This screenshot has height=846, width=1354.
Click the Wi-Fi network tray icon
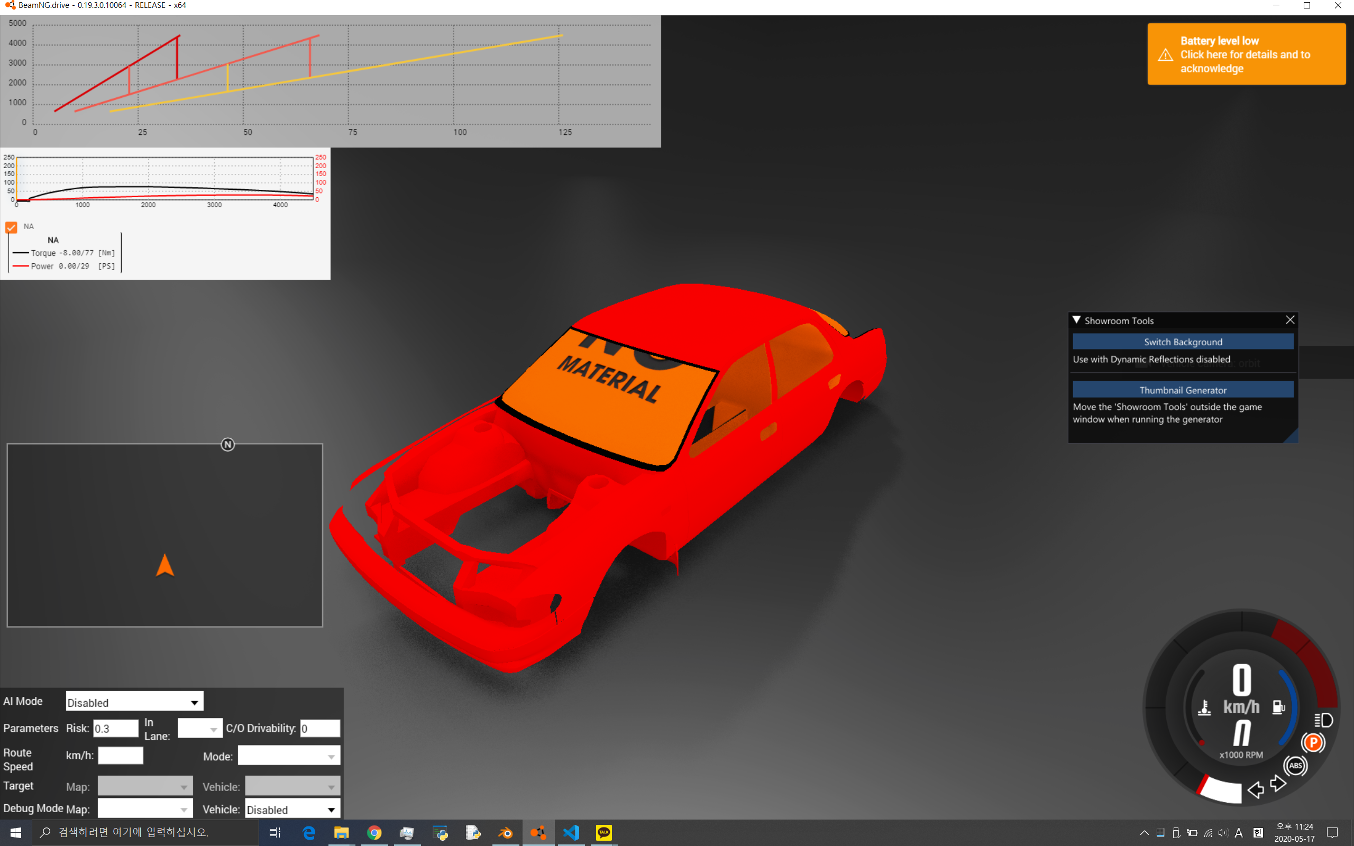tap(1208, 833)
